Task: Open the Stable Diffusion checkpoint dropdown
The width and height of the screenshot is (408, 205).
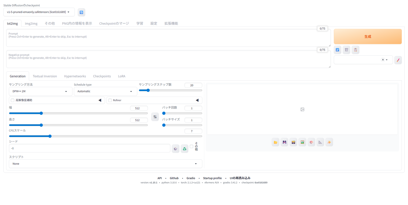Action: click(39, 12)
